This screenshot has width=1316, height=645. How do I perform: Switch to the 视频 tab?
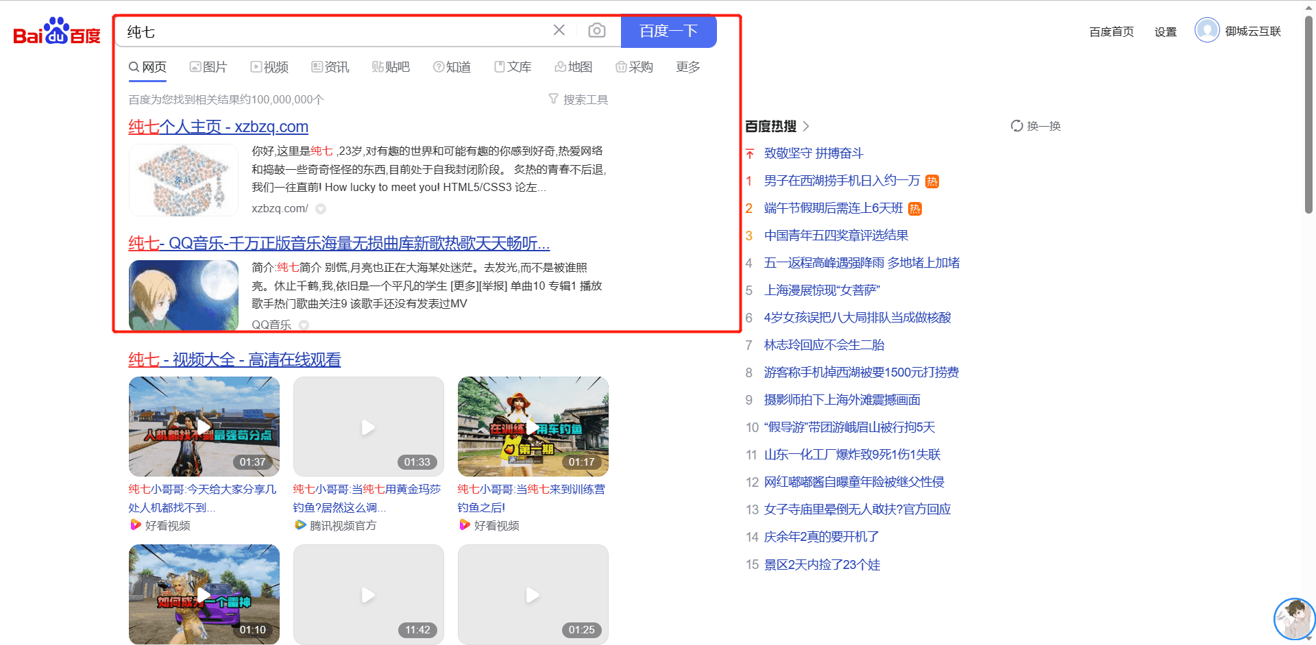click(269, 67)
